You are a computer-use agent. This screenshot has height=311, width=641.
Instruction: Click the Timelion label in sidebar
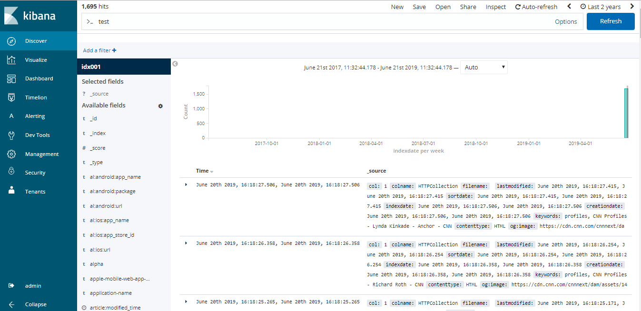point(36,97)
